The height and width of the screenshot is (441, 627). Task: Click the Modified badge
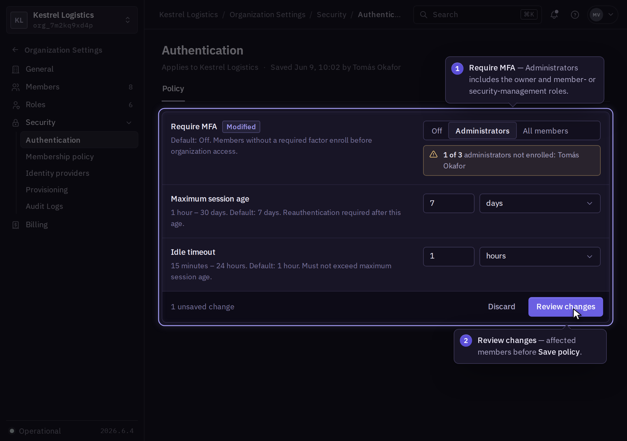click(x=241, y=127)
